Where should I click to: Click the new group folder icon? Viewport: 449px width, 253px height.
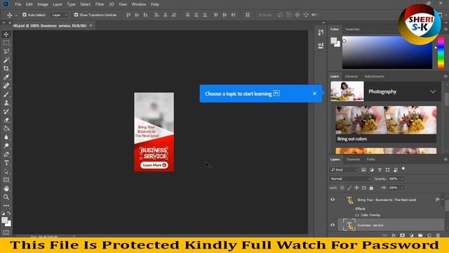[420, 235]
